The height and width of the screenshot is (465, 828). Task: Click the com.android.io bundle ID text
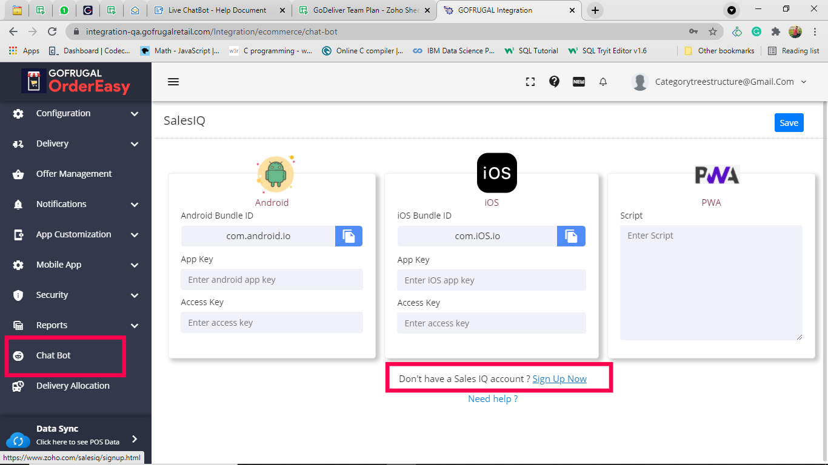coord(258,236)
